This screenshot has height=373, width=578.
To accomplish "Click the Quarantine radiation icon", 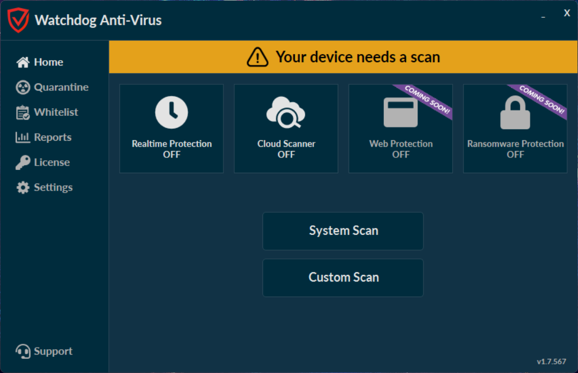I will [23, 87].
